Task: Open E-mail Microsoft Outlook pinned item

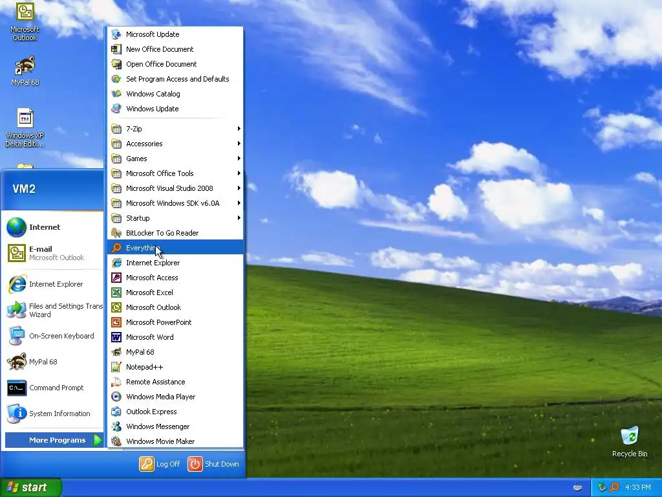Action: 53,253
